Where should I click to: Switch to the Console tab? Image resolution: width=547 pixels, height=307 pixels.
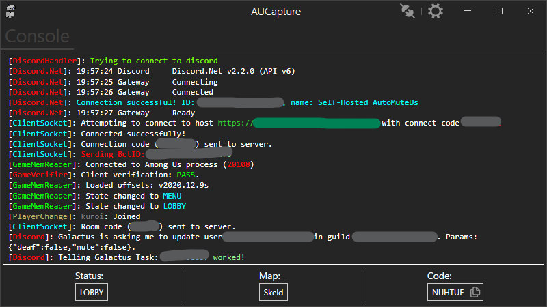click(37, 36)
